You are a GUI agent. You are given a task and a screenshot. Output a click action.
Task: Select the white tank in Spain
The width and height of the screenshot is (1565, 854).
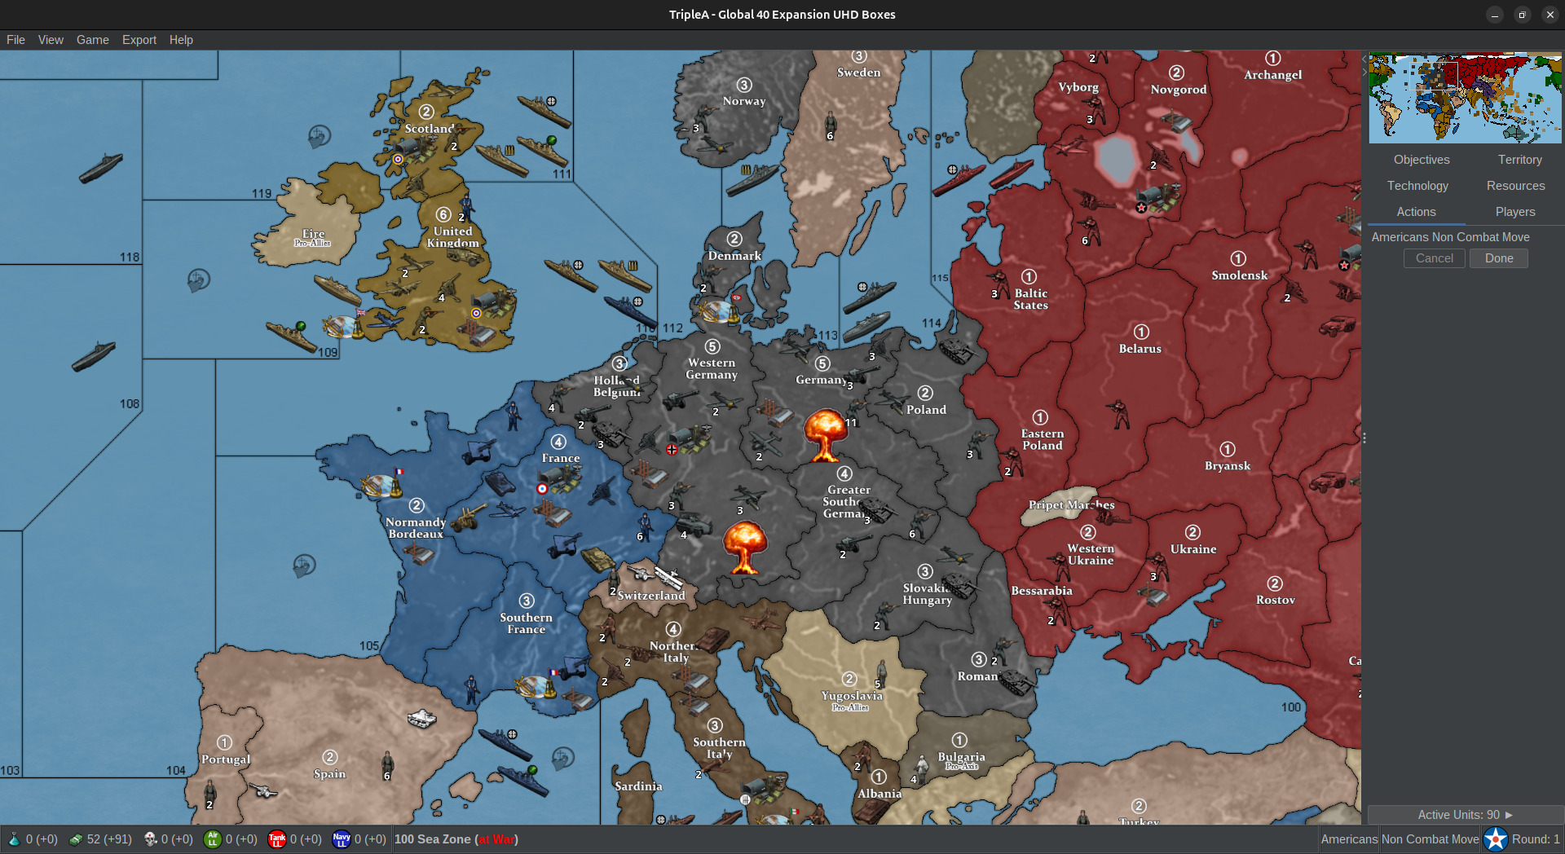(x=421, y=718)
